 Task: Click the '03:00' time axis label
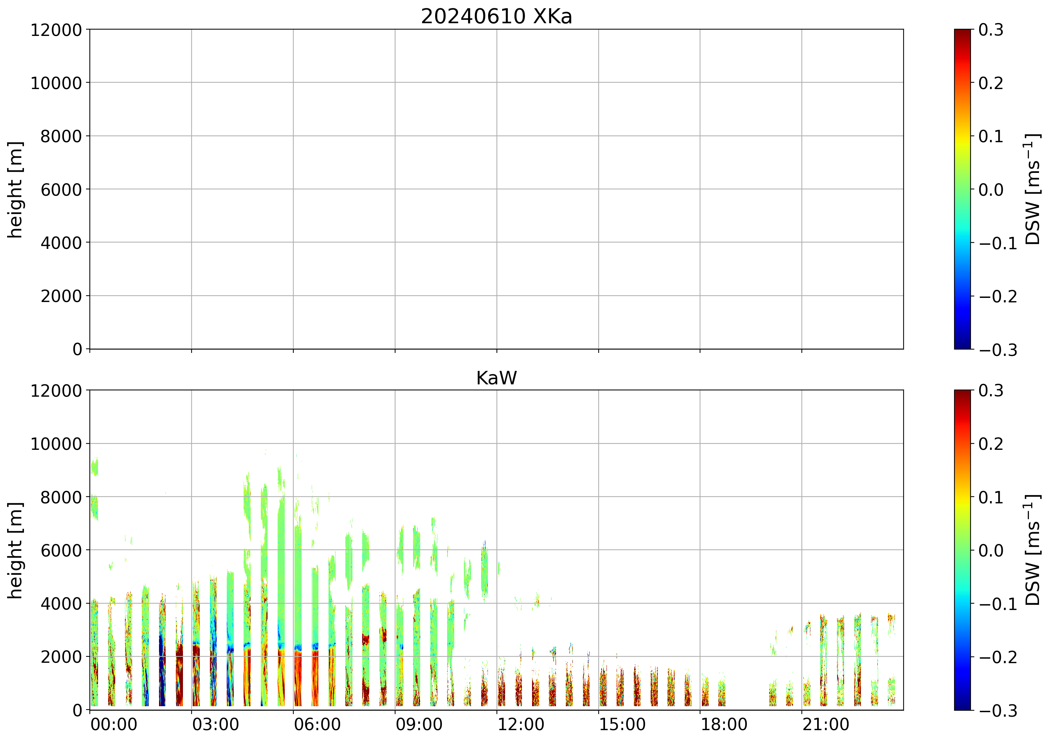point(215,725)
